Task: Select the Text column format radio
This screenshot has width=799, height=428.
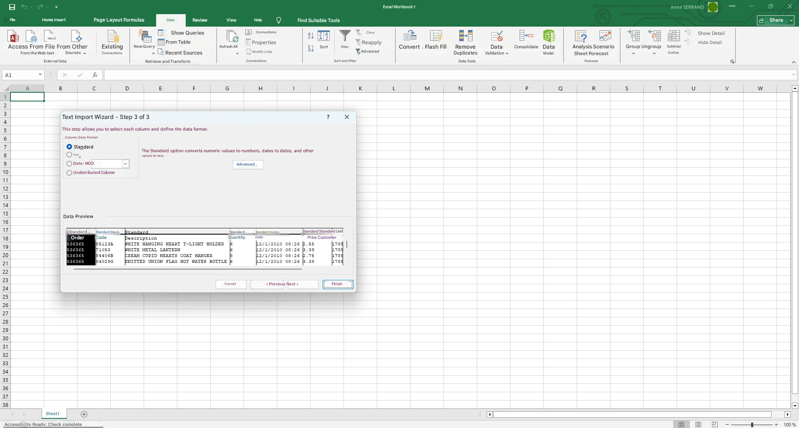Action: [69, 155]
